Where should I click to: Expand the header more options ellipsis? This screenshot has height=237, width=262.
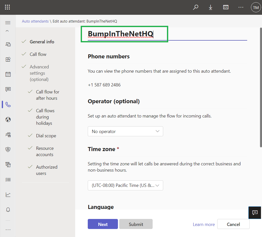point(241,7)
